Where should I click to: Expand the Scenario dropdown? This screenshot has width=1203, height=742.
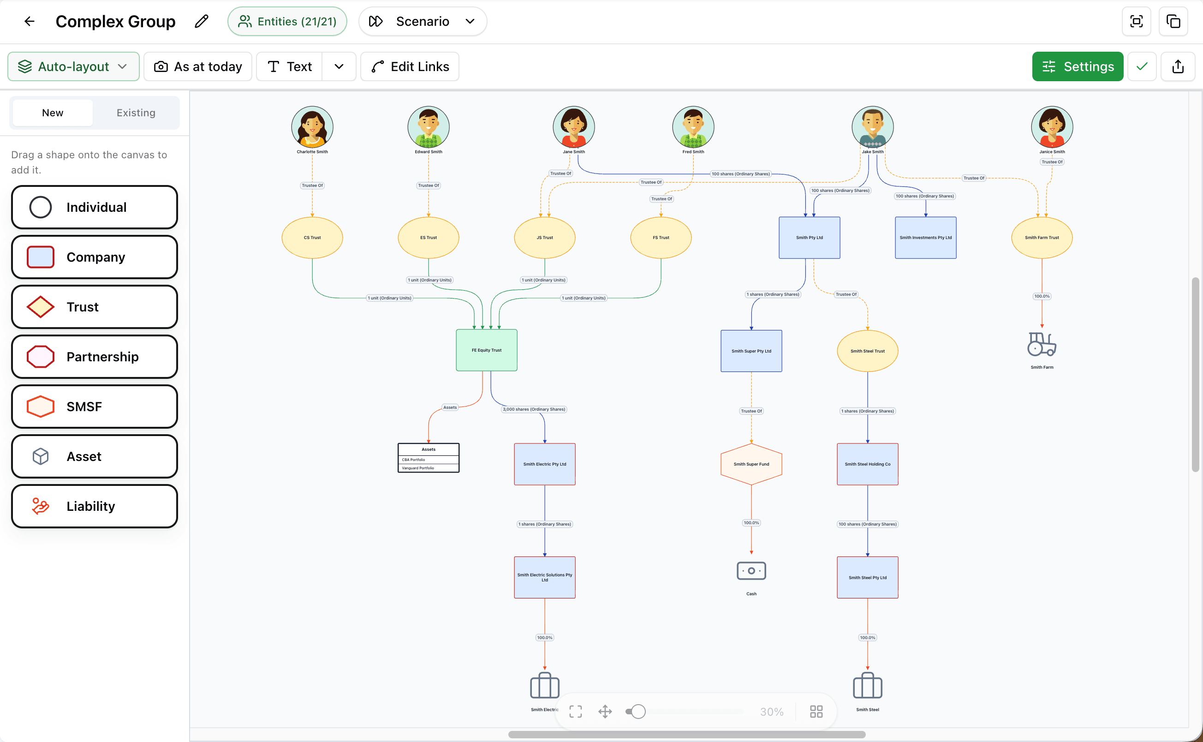[x=423, y=22]
